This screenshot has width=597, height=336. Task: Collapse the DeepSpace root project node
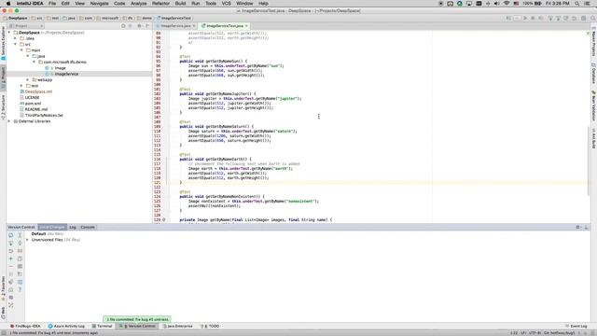click(9, 33)
